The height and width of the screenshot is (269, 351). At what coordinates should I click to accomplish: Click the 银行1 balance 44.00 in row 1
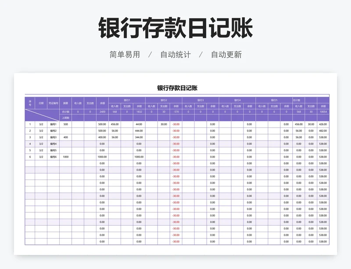click(x=139, y=124)
